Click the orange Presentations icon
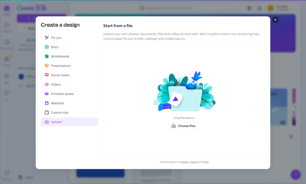 coord(47,66)
